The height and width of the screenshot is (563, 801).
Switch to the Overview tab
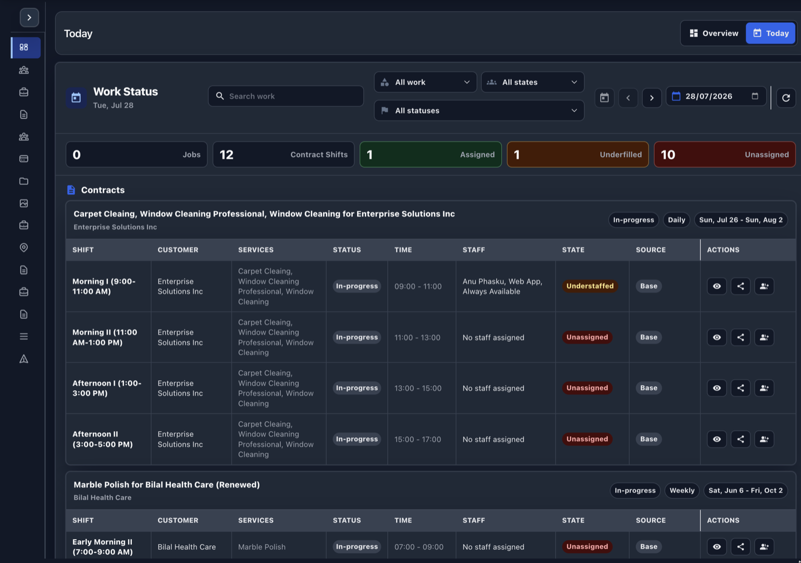point(714,33)
